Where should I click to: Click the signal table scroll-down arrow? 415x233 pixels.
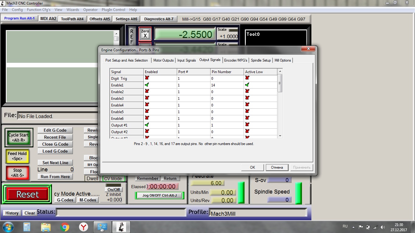[x=280, y=136]
